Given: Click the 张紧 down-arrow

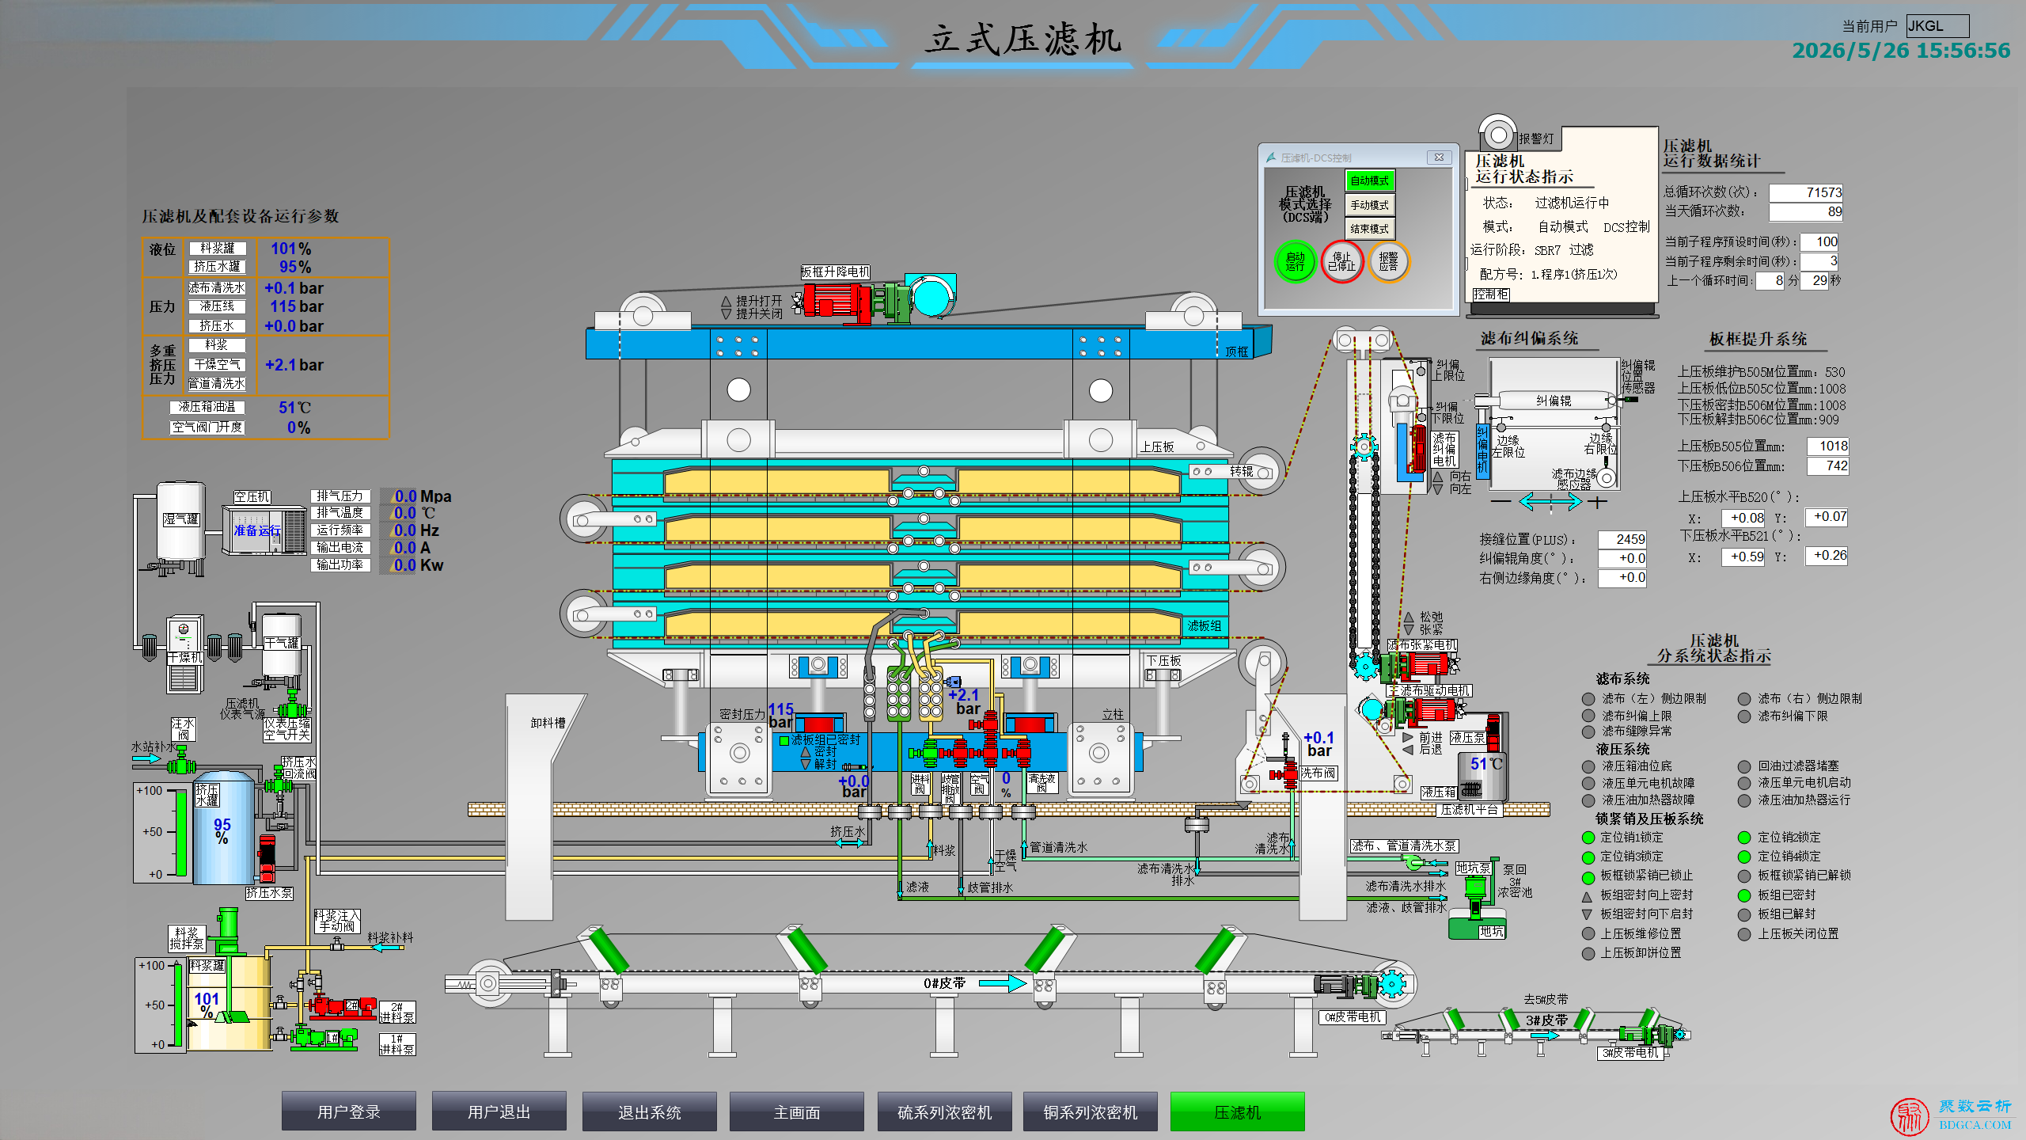Looking at the screenshot, I should [x=1409, y=629].
